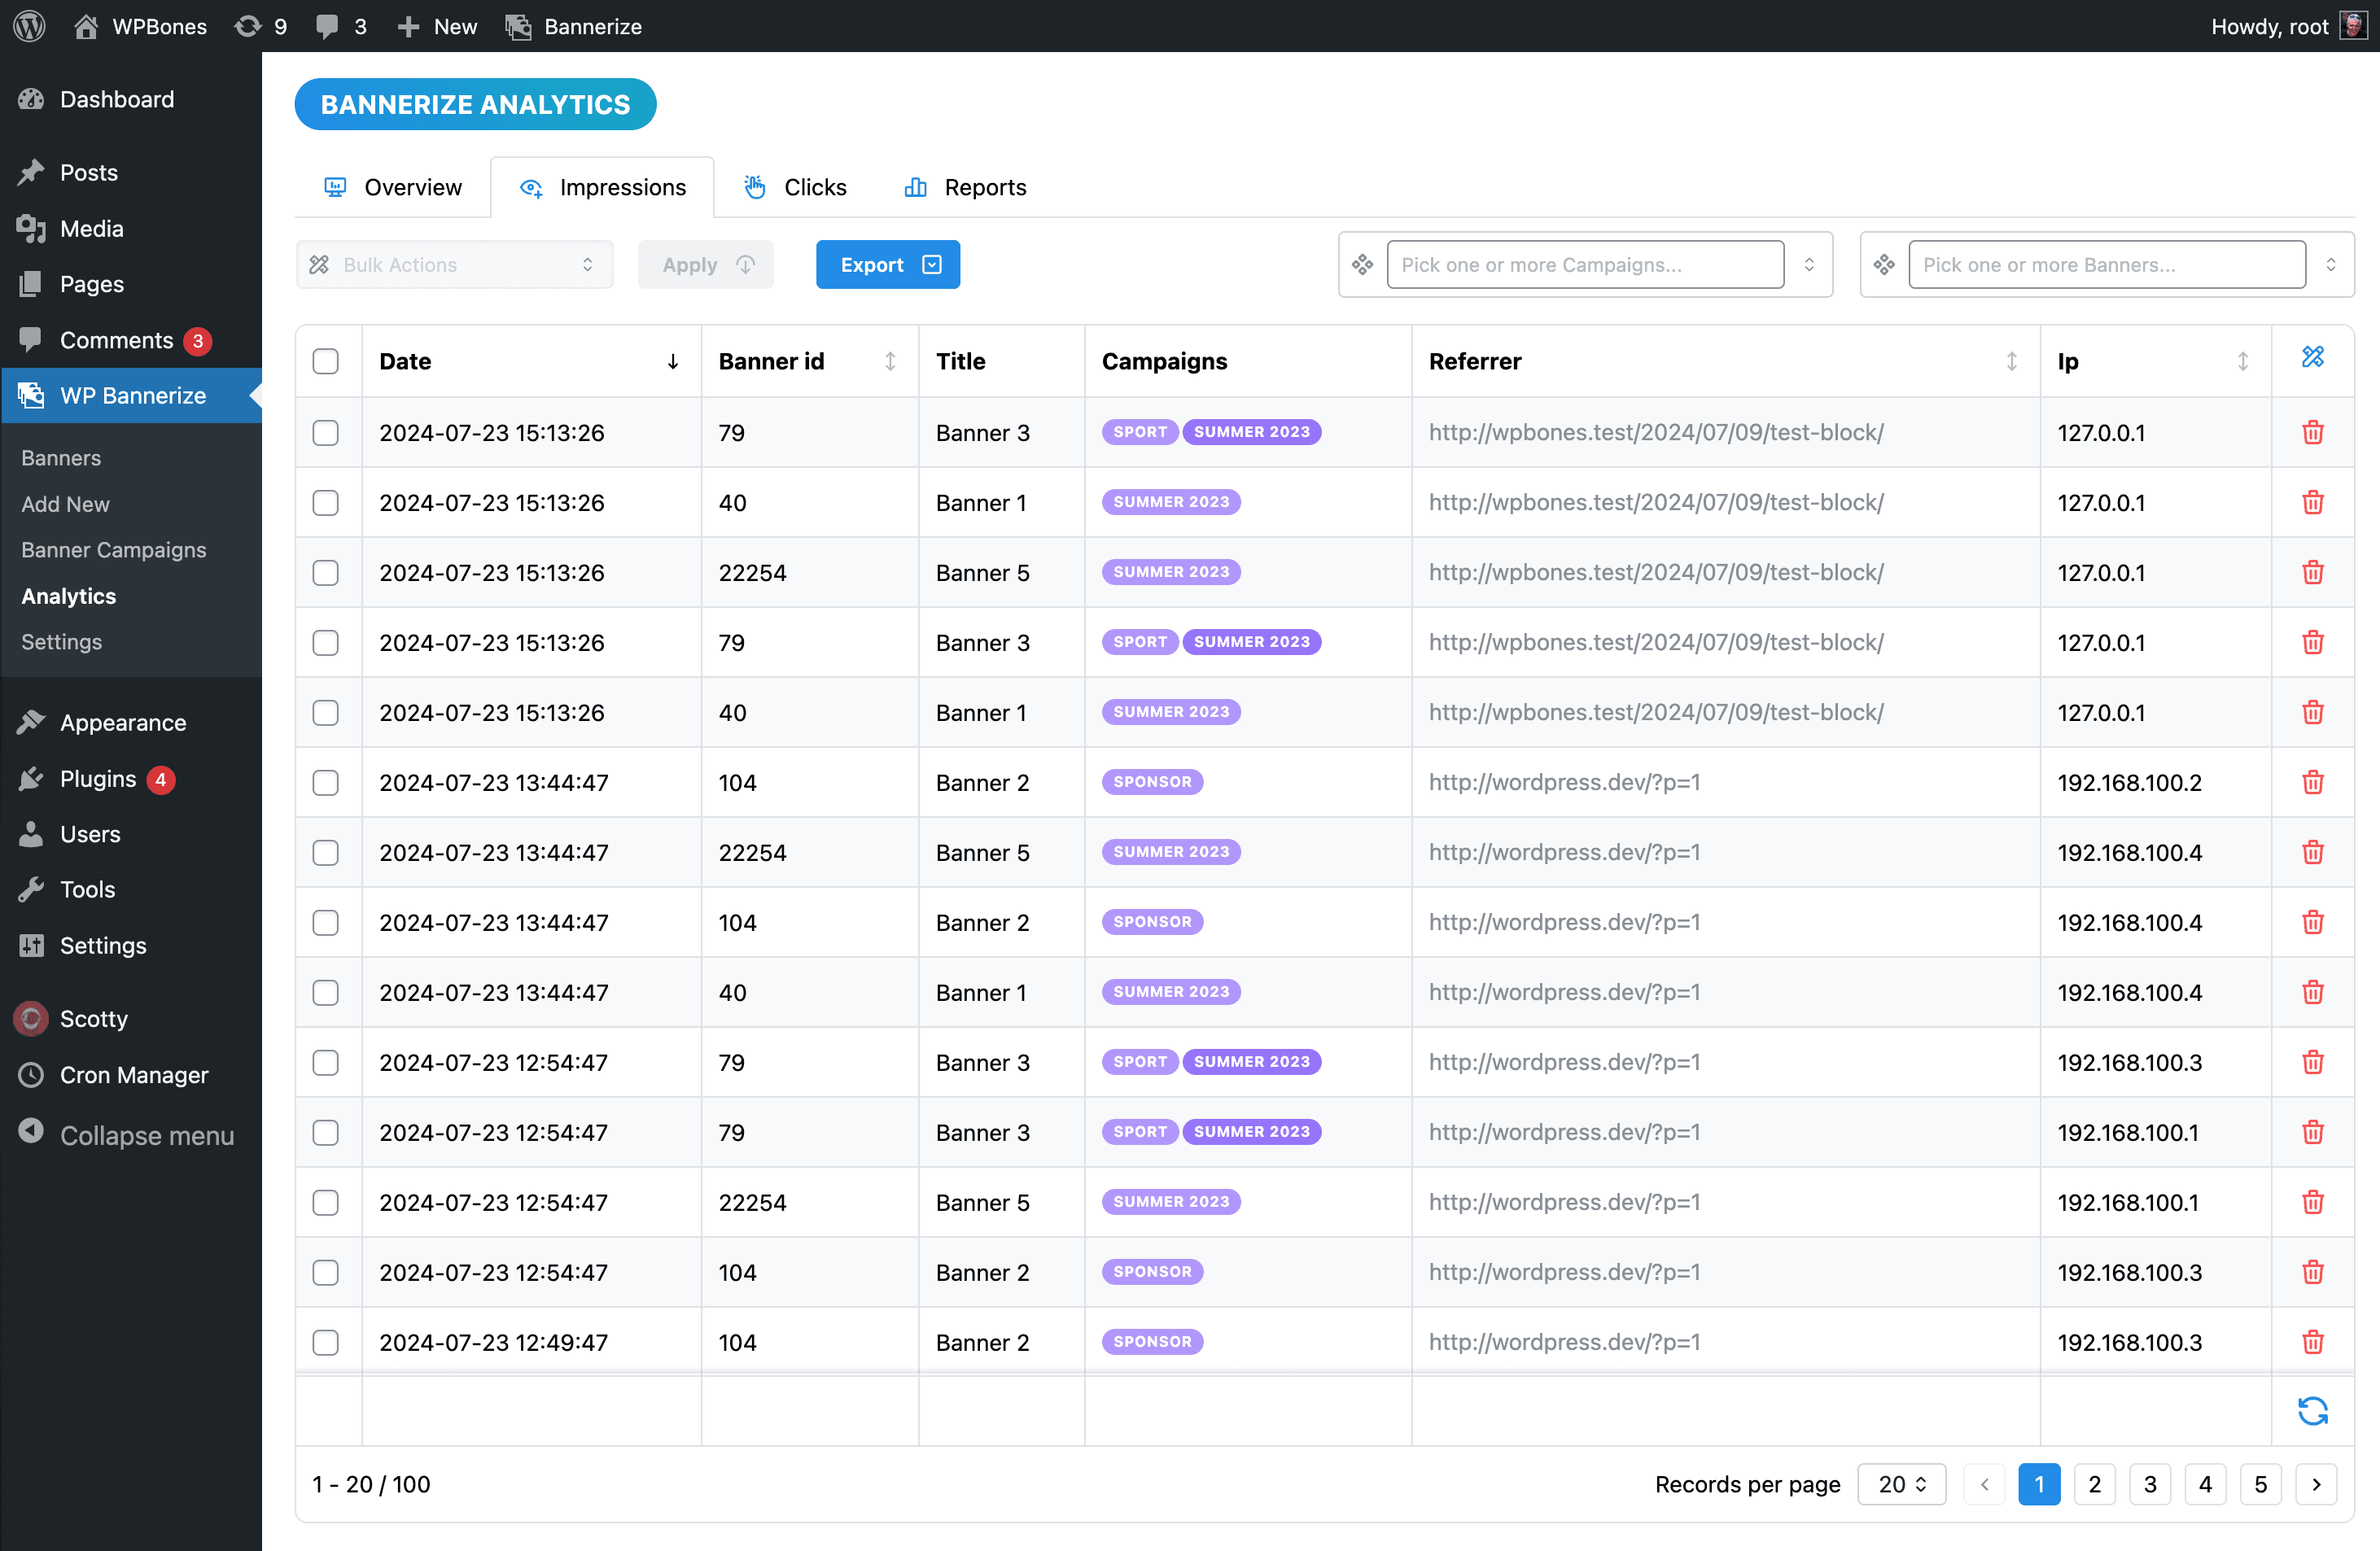2380x1551 pixels.
Task: Focus the Pick one or more Banners field
Action: click(2107, 265)
